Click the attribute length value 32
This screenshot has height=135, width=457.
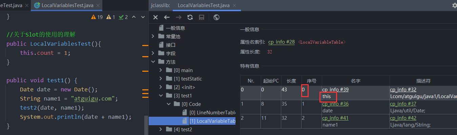coord(270,52)
